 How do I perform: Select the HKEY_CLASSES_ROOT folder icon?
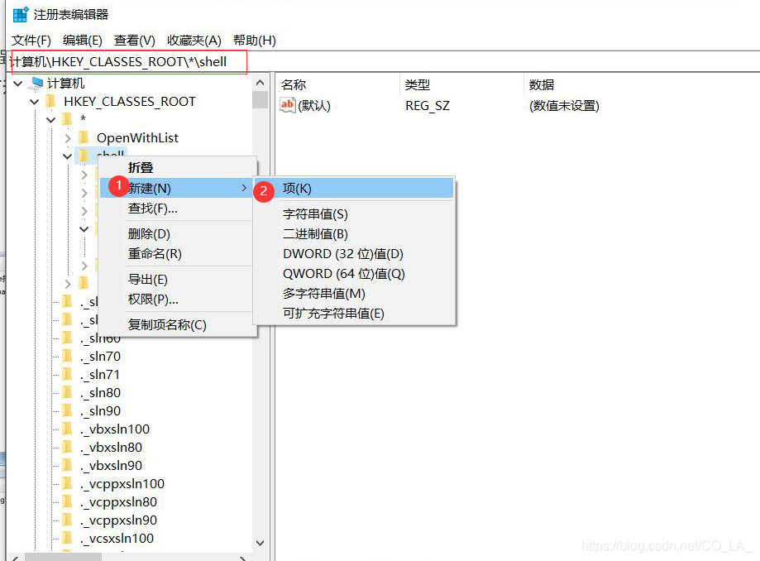click(51, 101)
